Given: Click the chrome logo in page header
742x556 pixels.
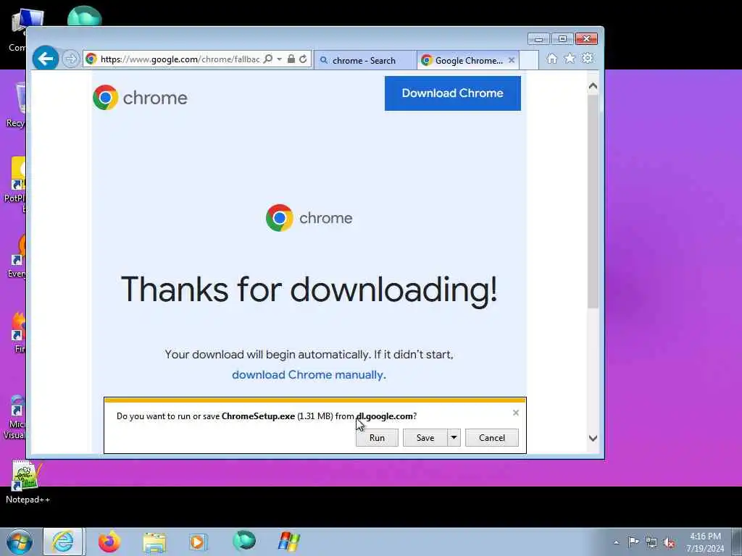Looking at the screenshot, I should coord(140,98).
